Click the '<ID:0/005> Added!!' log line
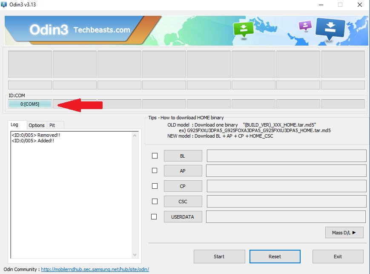The image size is (370, 274). [33, 141]
